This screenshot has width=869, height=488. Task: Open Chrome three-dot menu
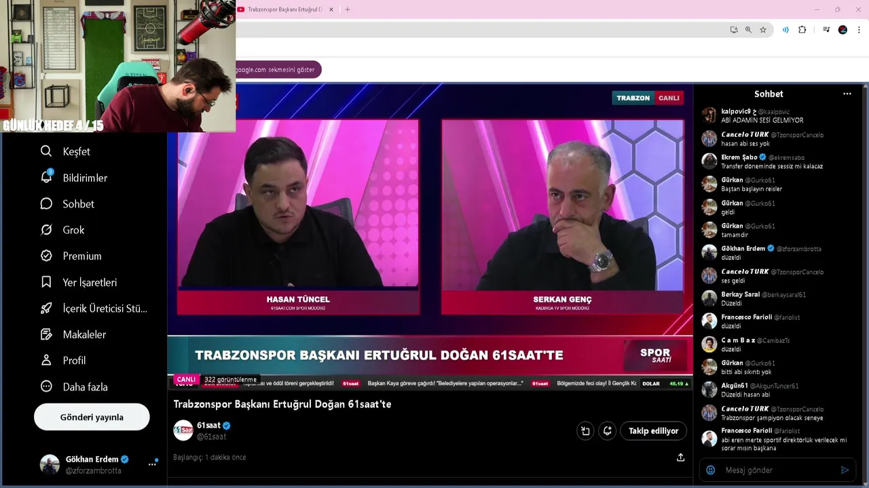point(859,30)
